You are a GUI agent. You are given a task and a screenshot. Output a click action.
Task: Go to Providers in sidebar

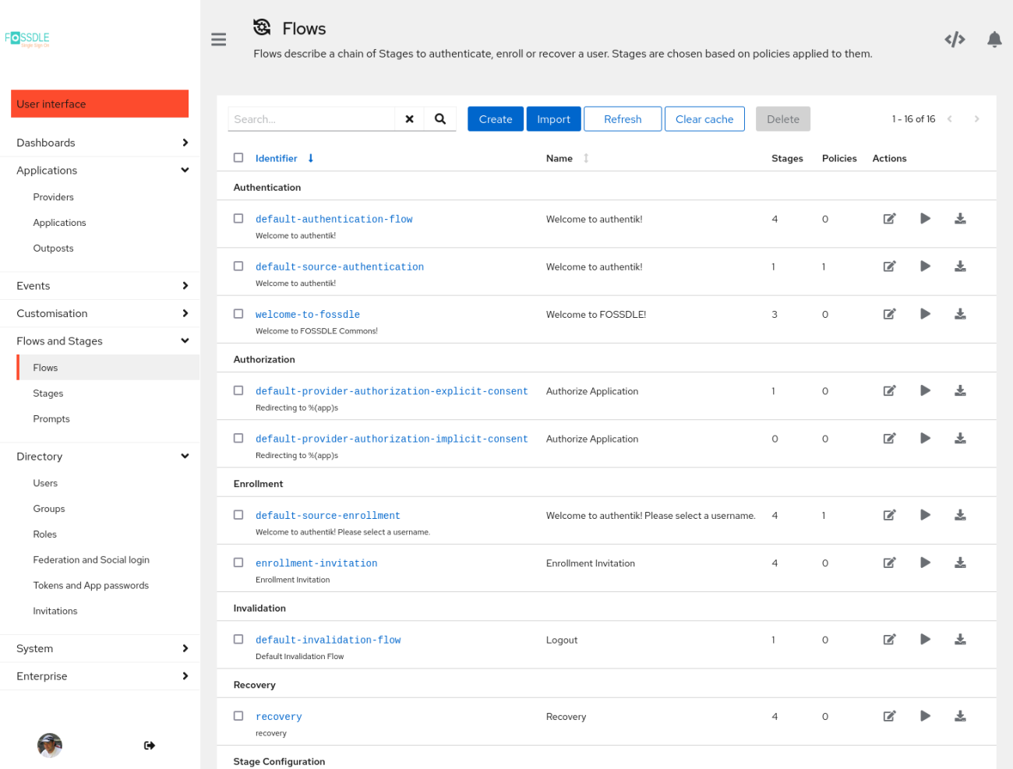click(x=53, y=197)
